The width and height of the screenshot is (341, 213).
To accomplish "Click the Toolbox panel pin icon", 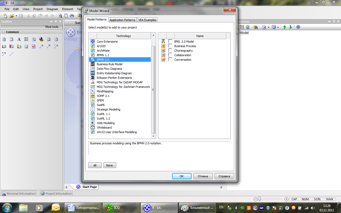I will click(x=56, y=22).
